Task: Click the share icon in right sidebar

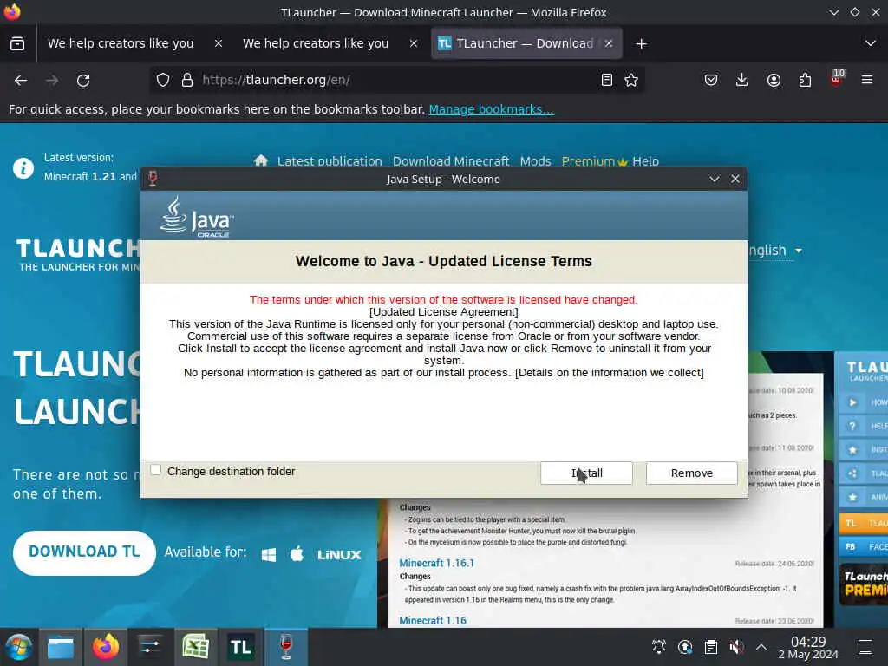Action: [853, 473]
